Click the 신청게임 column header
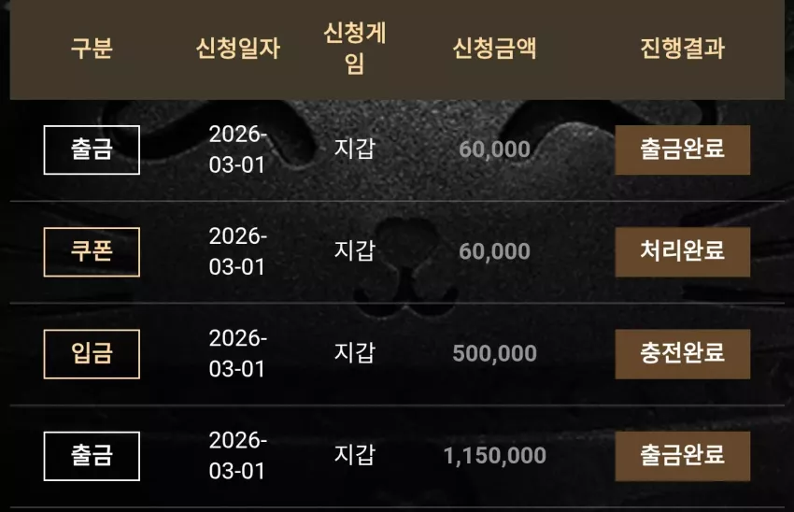The height and width of the screenshot is (512, 794). (354, 49)
